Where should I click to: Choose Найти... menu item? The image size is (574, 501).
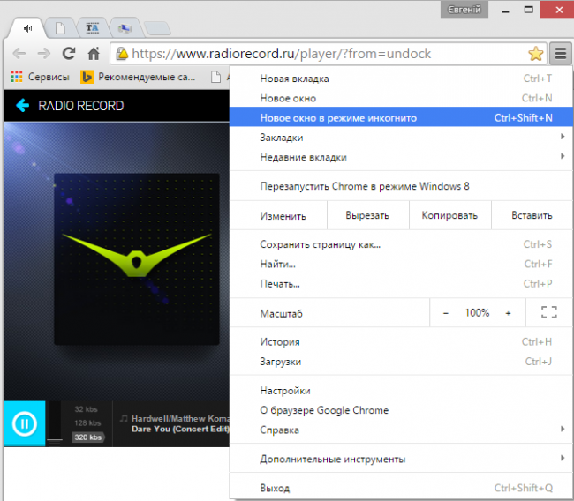tap(401, 264)
